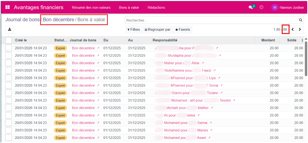Go to next page arrow
The width and height of the screenshot is (308, 143).
(x=300, y=29)
